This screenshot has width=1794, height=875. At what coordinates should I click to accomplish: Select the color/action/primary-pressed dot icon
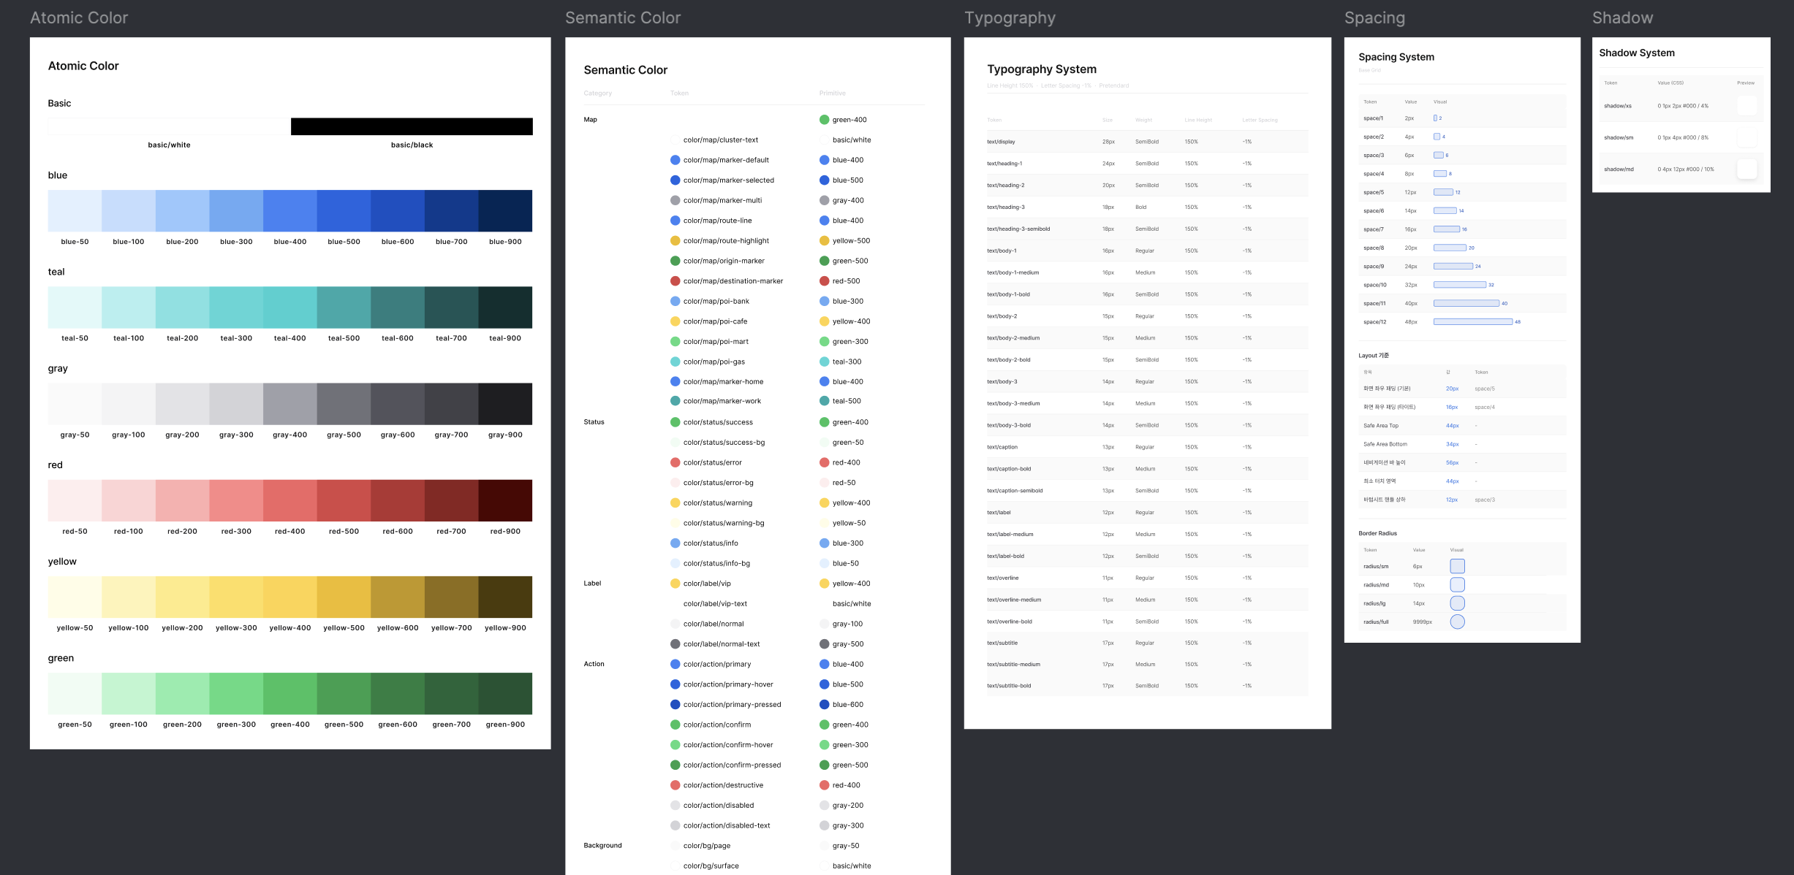click(x=675, y=705)
